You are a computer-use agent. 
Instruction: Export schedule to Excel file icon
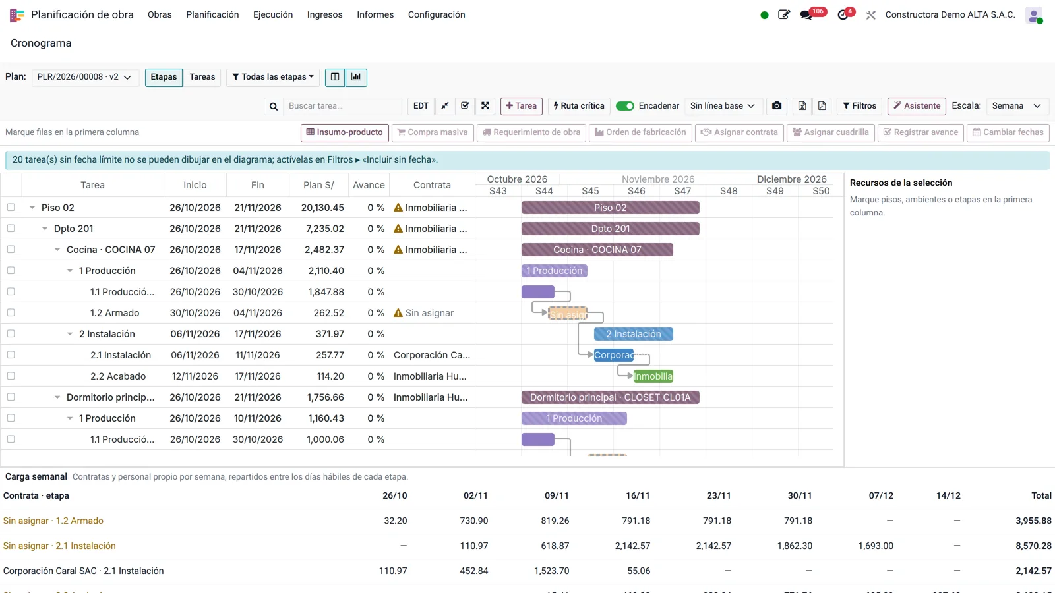tap(802, 106)
